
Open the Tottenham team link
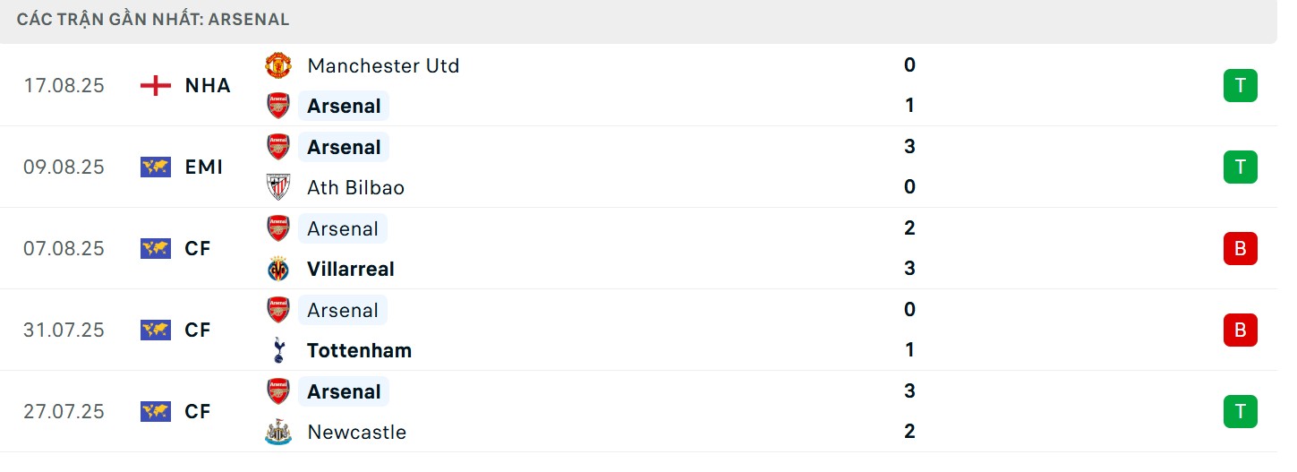coord(359,350)
